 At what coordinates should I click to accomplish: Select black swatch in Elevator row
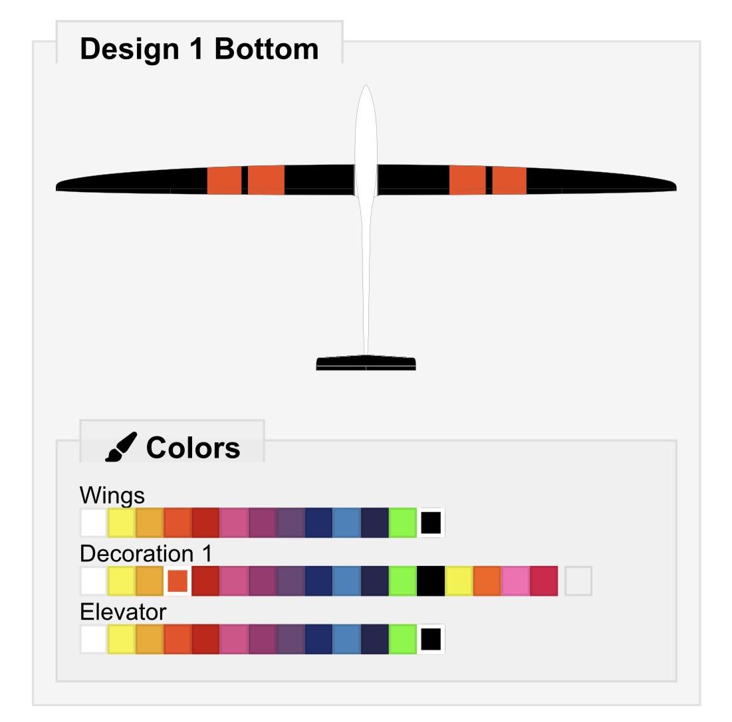pos(431,640)
